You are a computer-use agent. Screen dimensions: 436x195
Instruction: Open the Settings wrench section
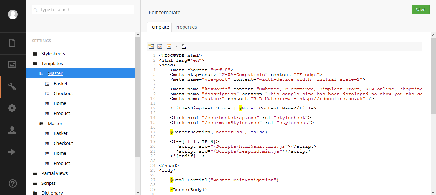pyautogui.click(x=12, y=86)
